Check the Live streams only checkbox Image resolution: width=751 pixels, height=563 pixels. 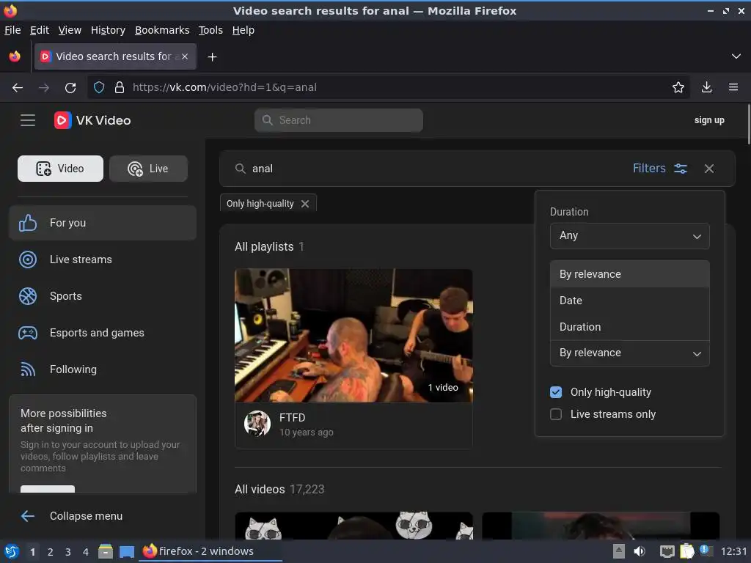[x=556, y=414]
